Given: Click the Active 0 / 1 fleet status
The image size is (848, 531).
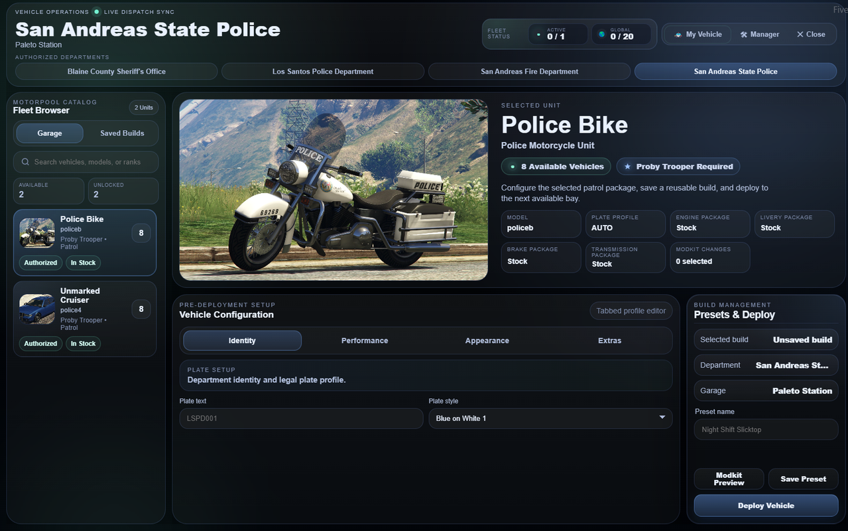Looking at the screenshot, I should point(558,35).
